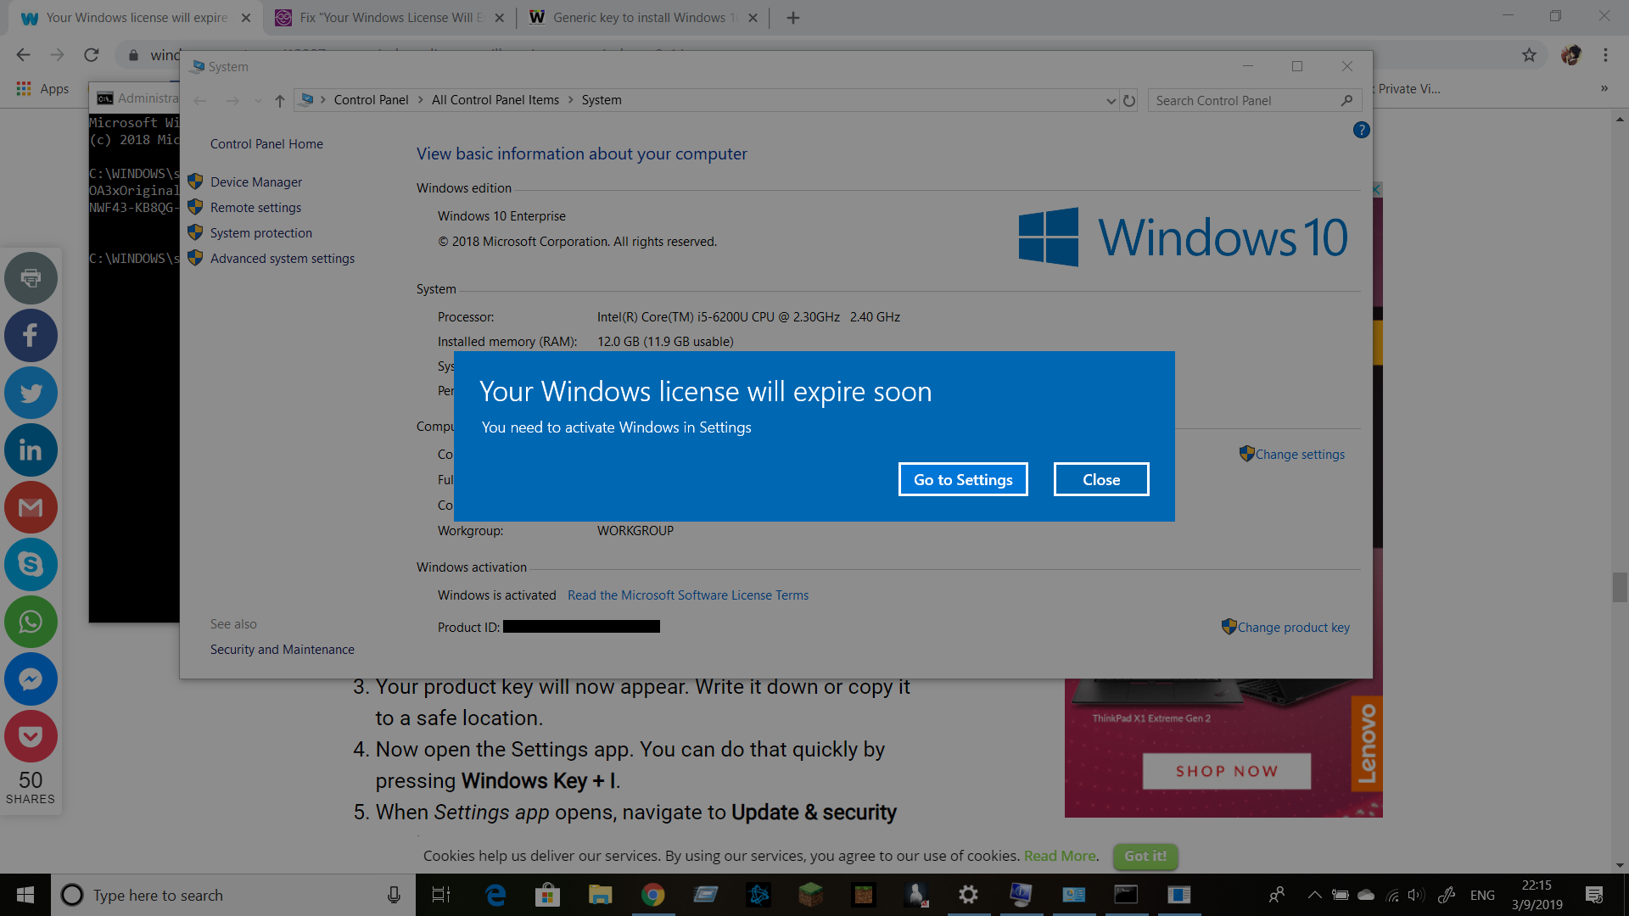Viewport: 1629px width, 916px height.
Task: Close the license expiry dialog
Action: (x=1101, y=479)
